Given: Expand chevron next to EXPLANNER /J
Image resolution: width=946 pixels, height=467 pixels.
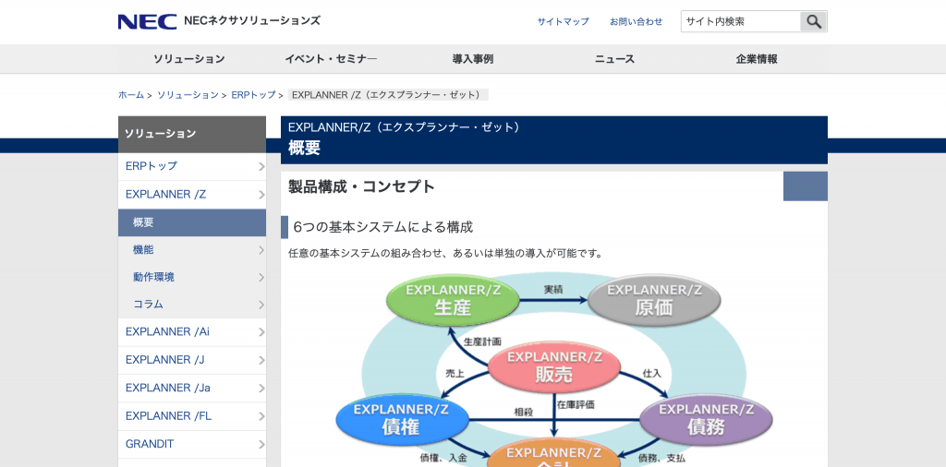Looking at the screenshot, I should (261, 360).
